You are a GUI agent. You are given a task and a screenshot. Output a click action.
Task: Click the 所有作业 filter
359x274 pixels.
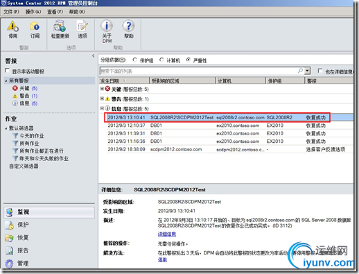pyautogui.click(x=26, y=144)
